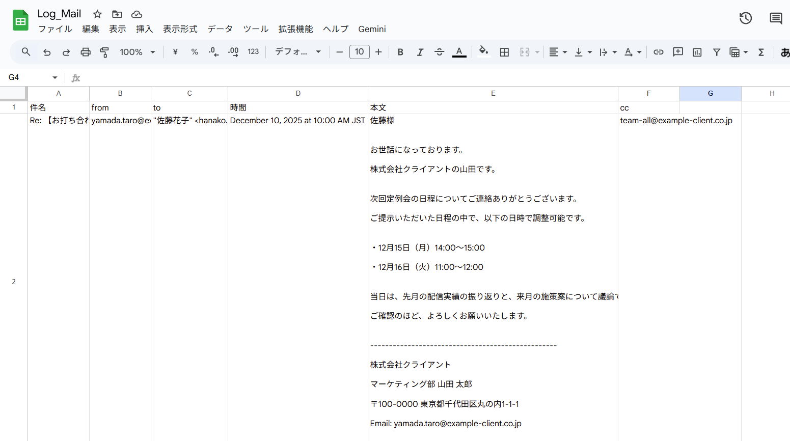Open version history
This screenshot has height=441, width=790.
pos(745,18)
